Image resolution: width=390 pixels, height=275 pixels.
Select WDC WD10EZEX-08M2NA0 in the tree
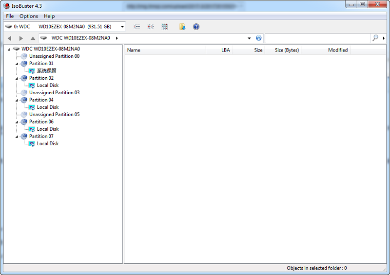51,49
